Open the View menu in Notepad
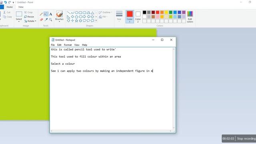The image size is (256, 144). pos(77,45)
